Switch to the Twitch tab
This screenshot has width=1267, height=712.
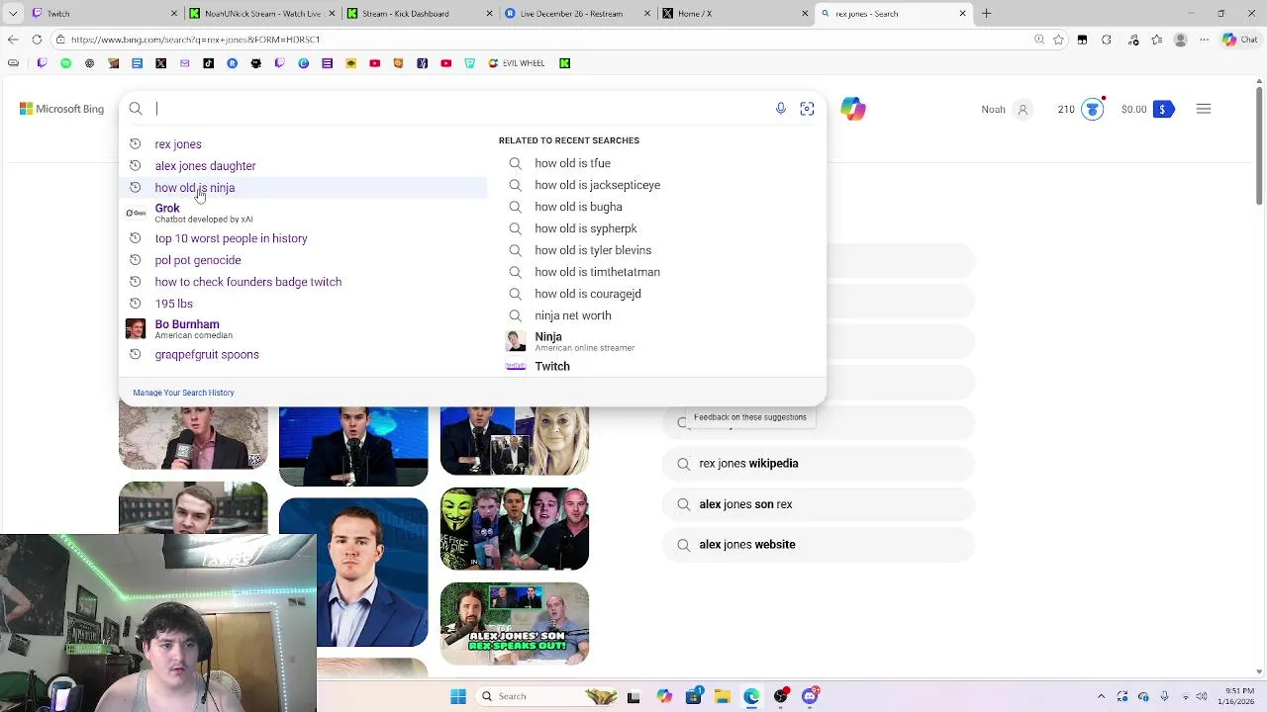tap(104, 14)
